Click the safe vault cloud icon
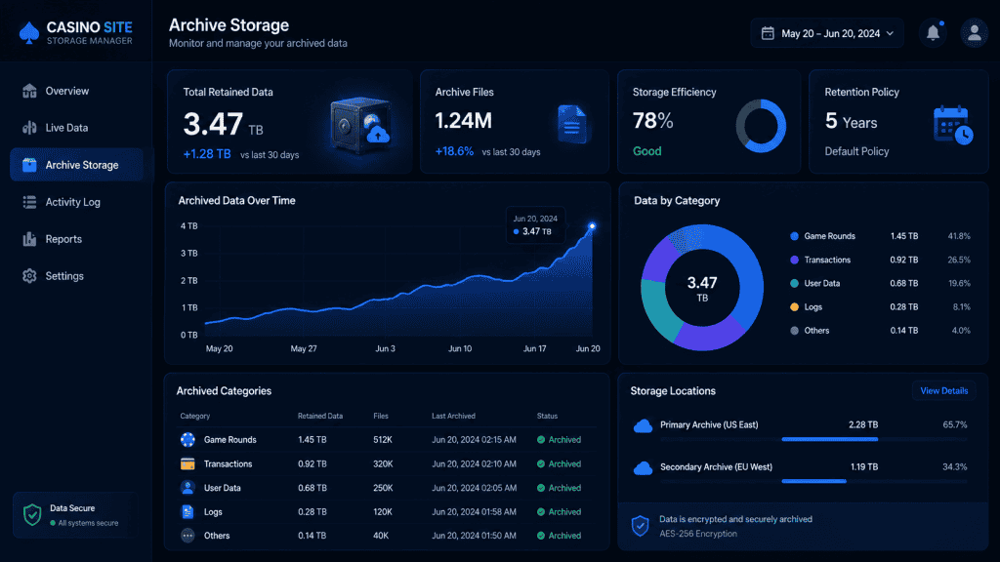 pyautogui.click(x=361, y=125)
